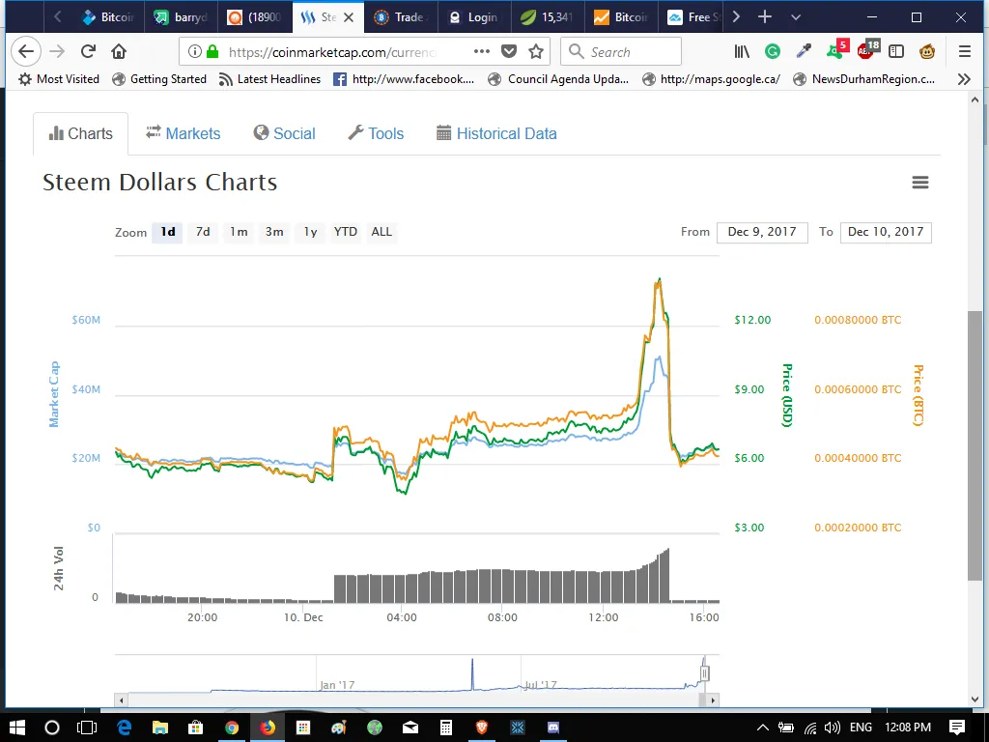Switch to the Trade browser tab
Image resolution: width=989 pixels, height=742 pixels.
click(x=401, y=17)
